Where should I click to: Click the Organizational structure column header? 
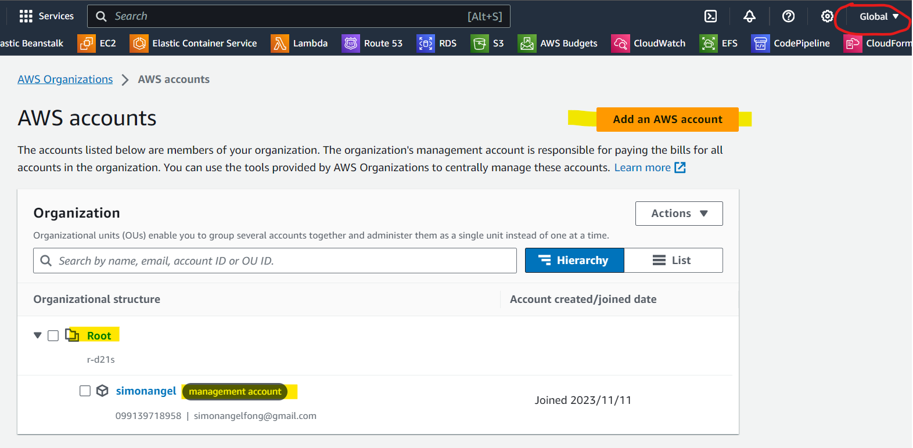pos(97,299)
